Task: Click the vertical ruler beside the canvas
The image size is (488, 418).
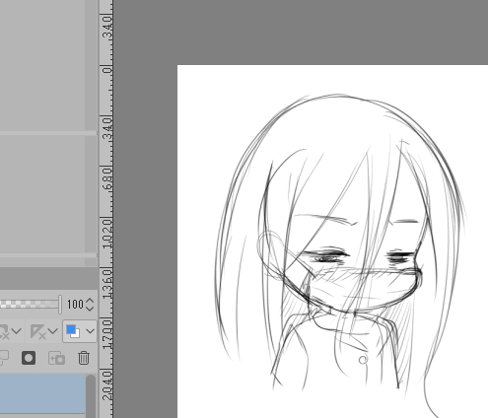Action: [106, 209]
